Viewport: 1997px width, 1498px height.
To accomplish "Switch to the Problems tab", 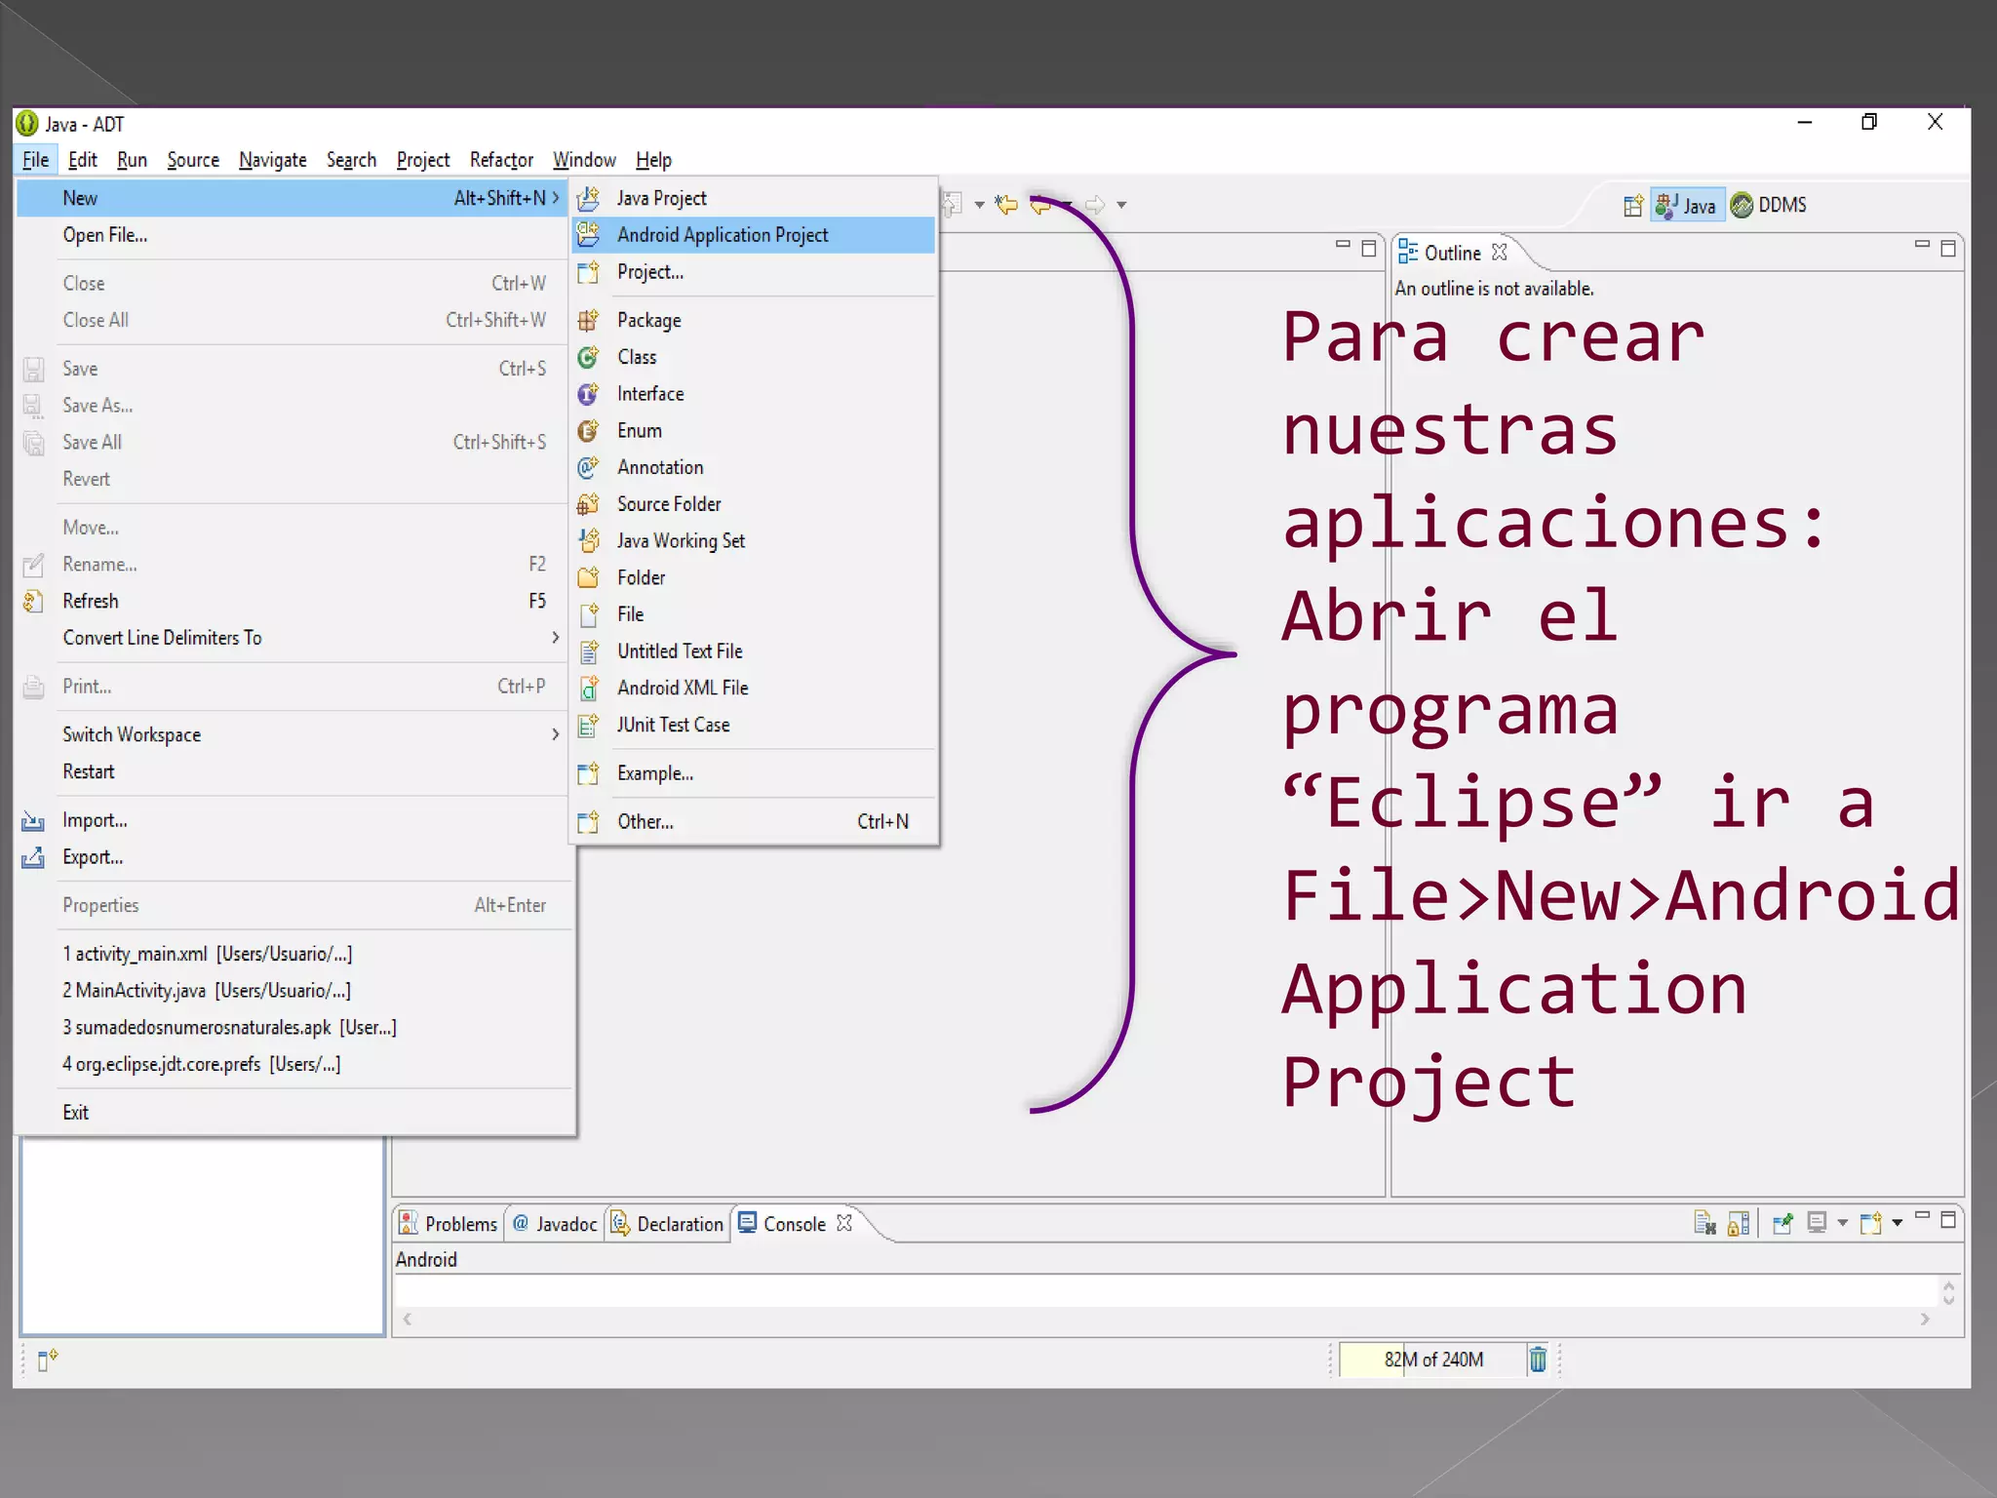I will [x=450, y=1224].
